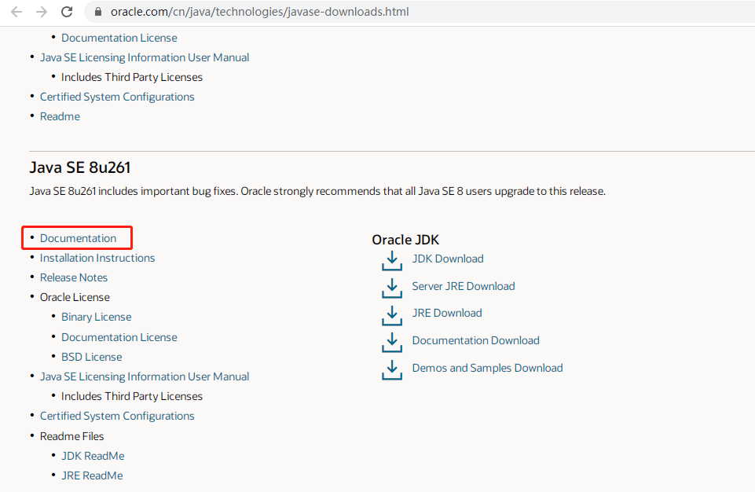Screen dimensions: 755x492
Task: Open the Readme link
Action: pos(60,116)
